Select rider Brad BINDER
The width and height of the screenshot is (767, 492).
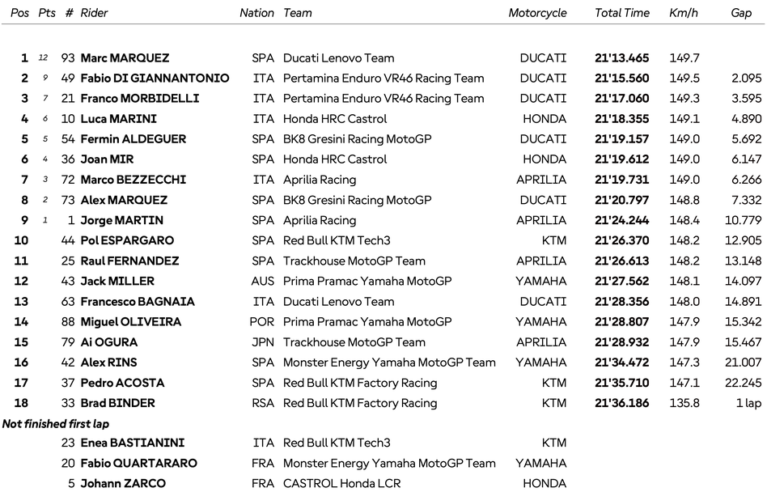(x=117, y=403)
